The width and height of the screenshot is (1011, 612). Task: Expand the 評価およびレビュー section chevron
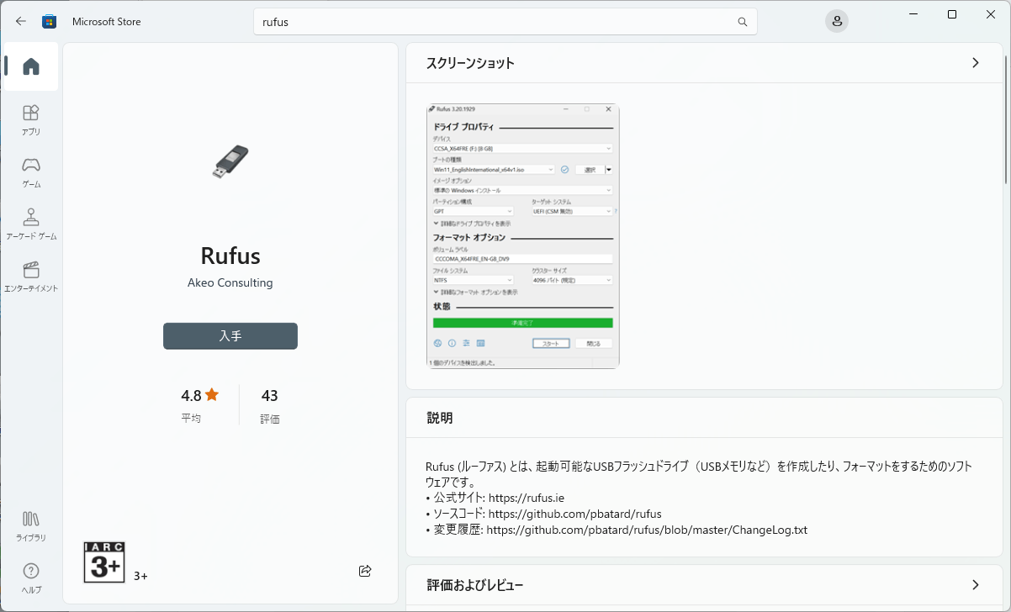976,584
